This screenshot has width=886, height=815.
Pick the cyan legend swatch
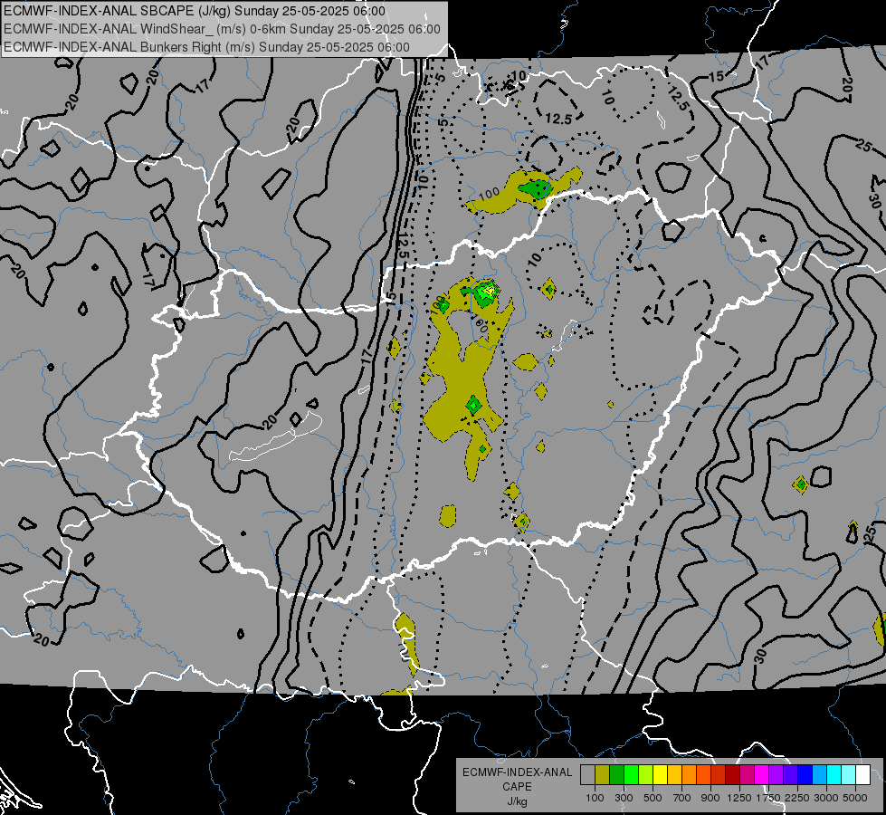pyautogui.click(x=834, y=774)
